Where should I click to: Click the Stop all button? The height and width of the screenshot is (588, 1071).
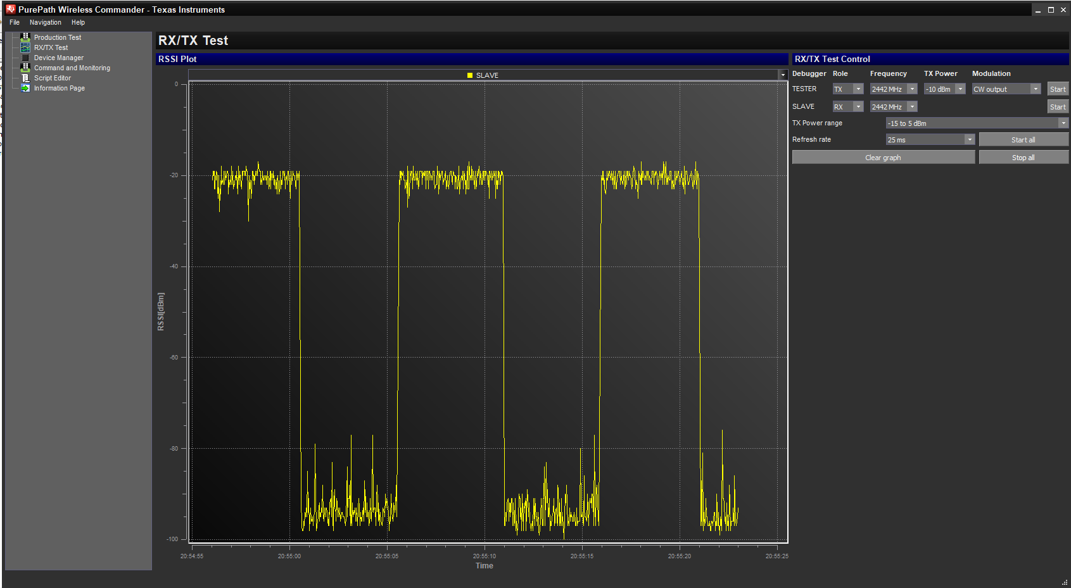(1023, 158)
